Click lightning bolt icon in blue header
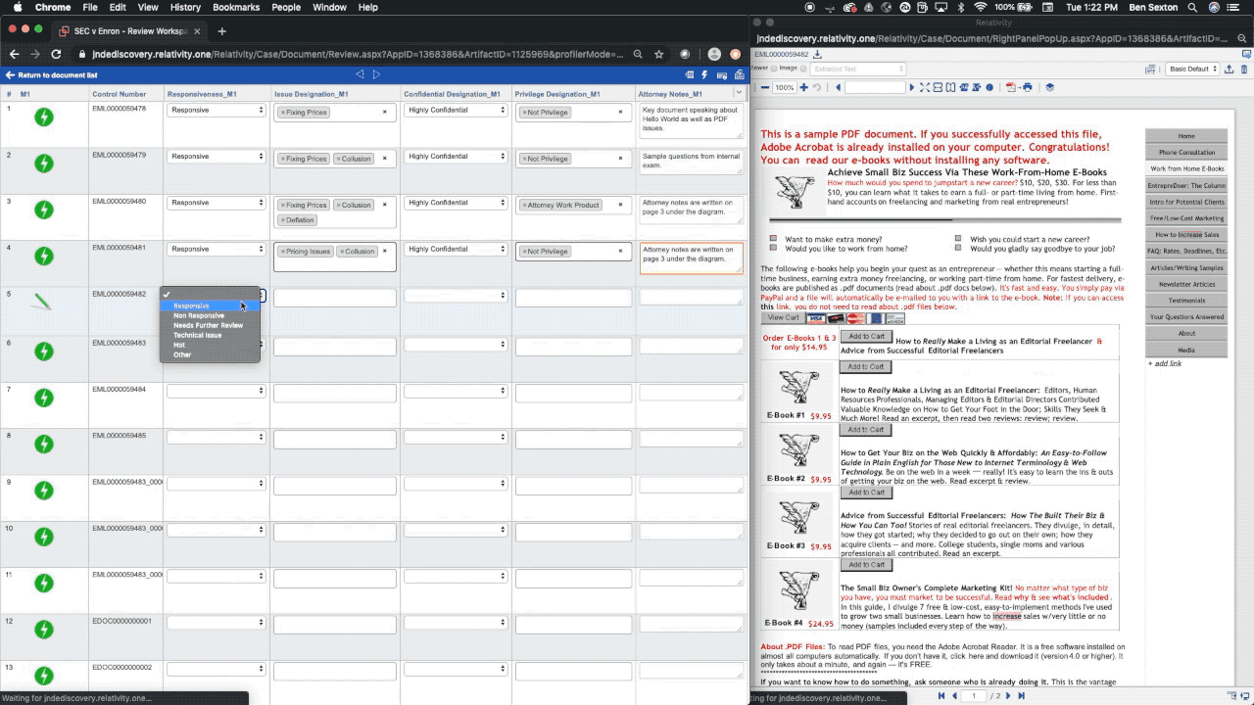Screen dimensions: 1254x705 [704, 75]
